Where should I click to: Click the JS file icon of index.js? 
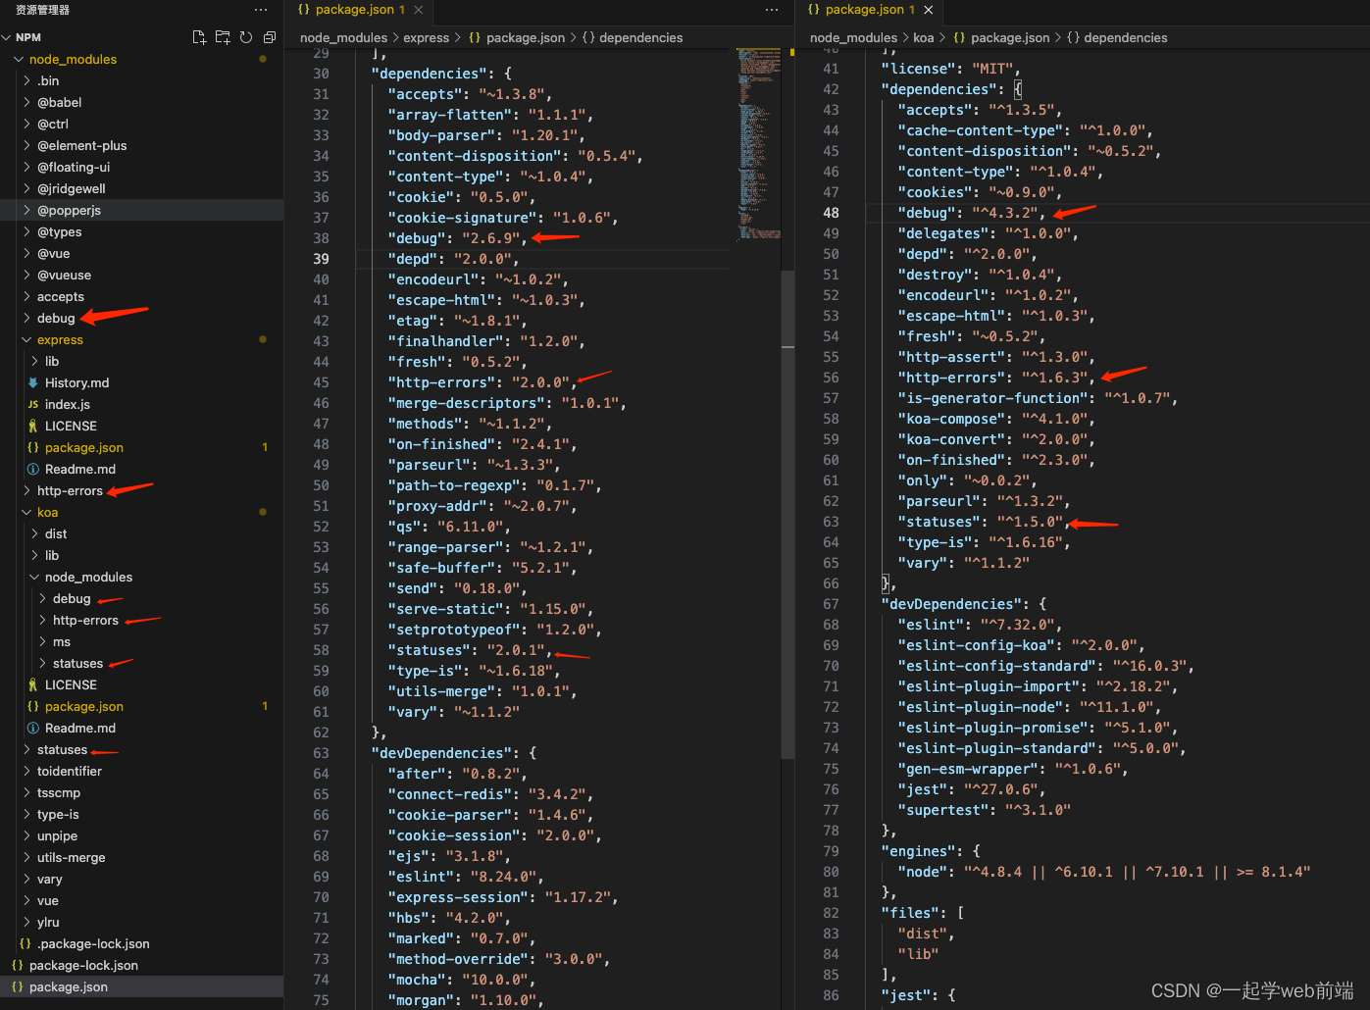click(x=33, y=404)
